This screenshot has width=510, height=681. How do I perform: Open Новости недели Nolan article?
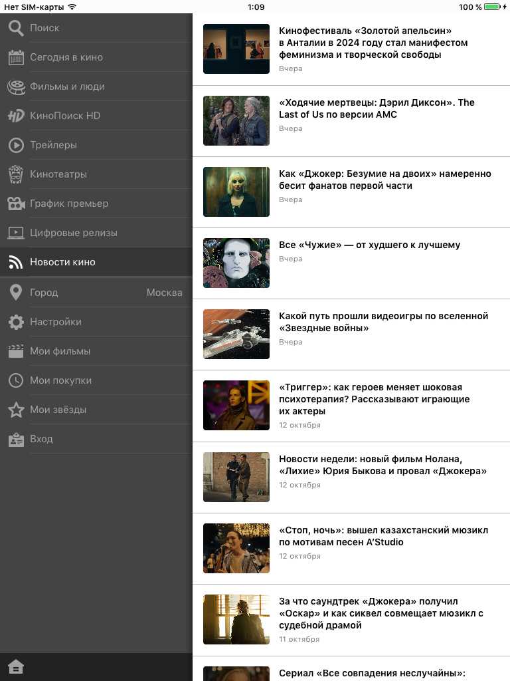(x=351, y=477)
